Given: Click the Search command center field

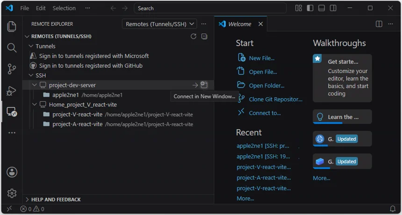Looking at the screenshot, I should (210, 8).
